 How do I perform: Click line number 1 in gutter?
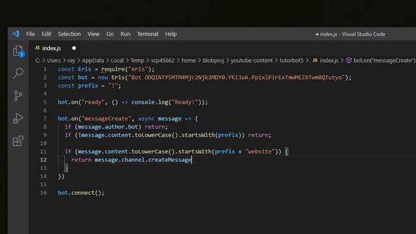pos(45,70)
